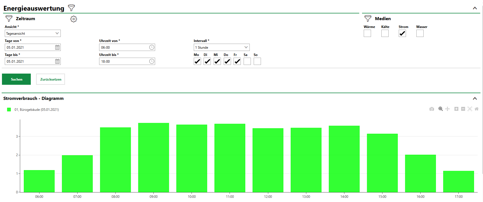The height and width of the screenshot is (202, 483).
Task: Click the bar above the 14:00 label
Action: coord(344,159)
